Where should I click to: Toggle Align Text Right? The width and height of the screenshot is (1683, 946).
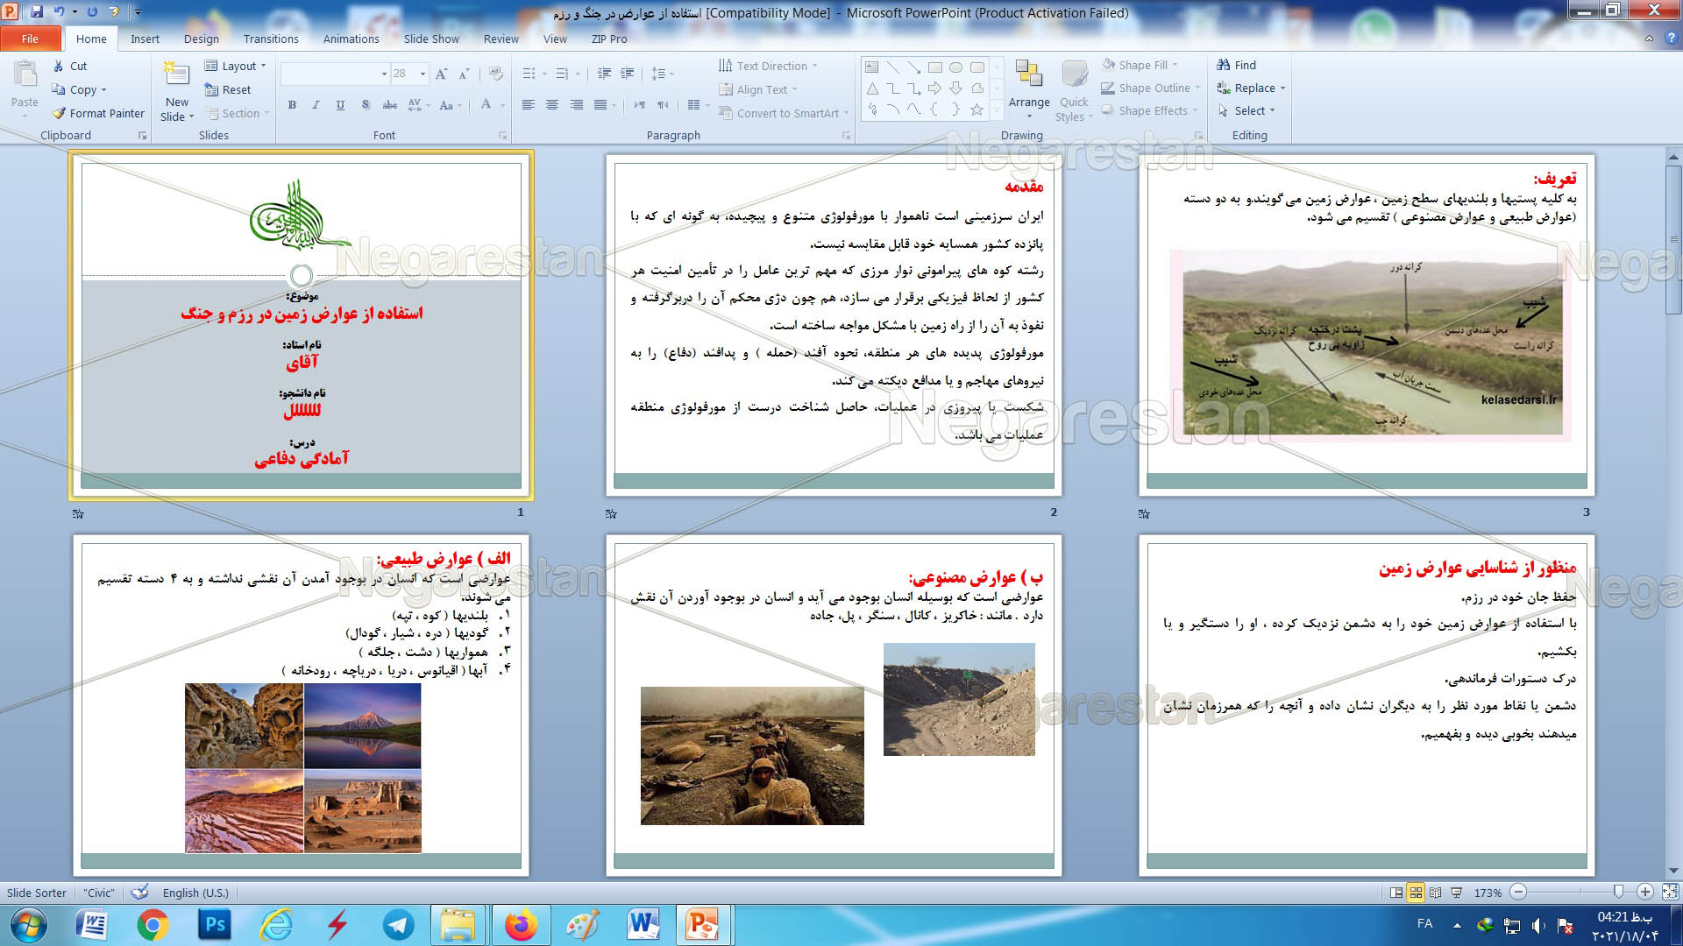576,105
